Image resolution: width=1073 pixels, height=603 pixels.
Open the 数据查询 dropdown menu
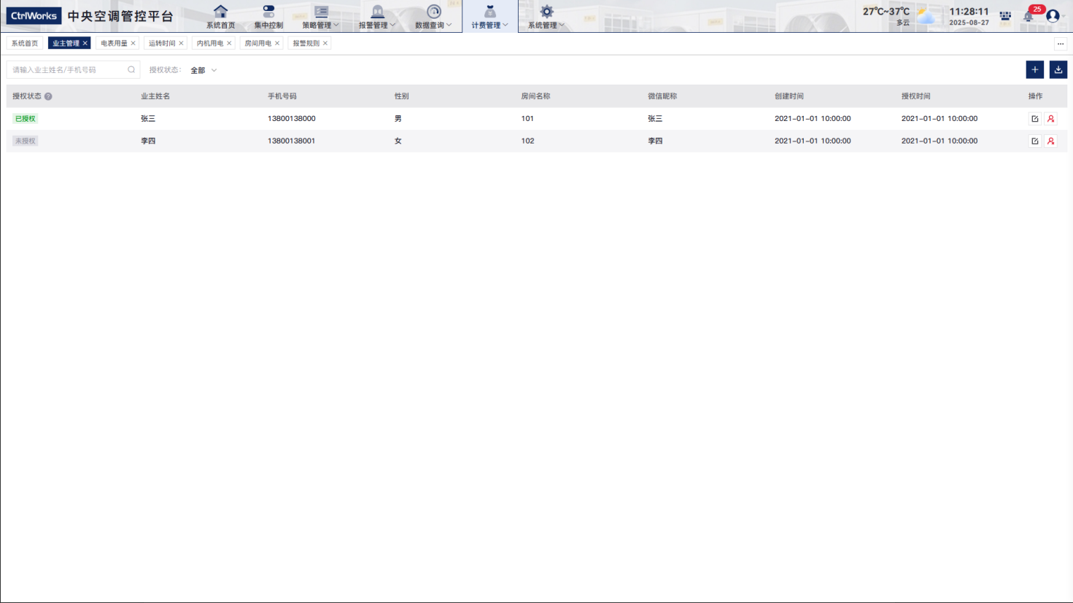tap(433, 16)
